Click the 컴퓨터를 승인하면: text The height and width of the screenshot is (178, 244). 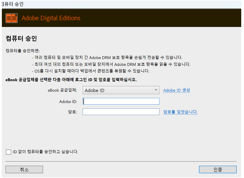click(23, 51)
